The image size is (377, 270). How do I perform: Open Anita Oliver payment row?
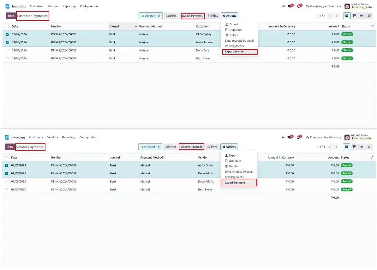(x=189, y=165)
